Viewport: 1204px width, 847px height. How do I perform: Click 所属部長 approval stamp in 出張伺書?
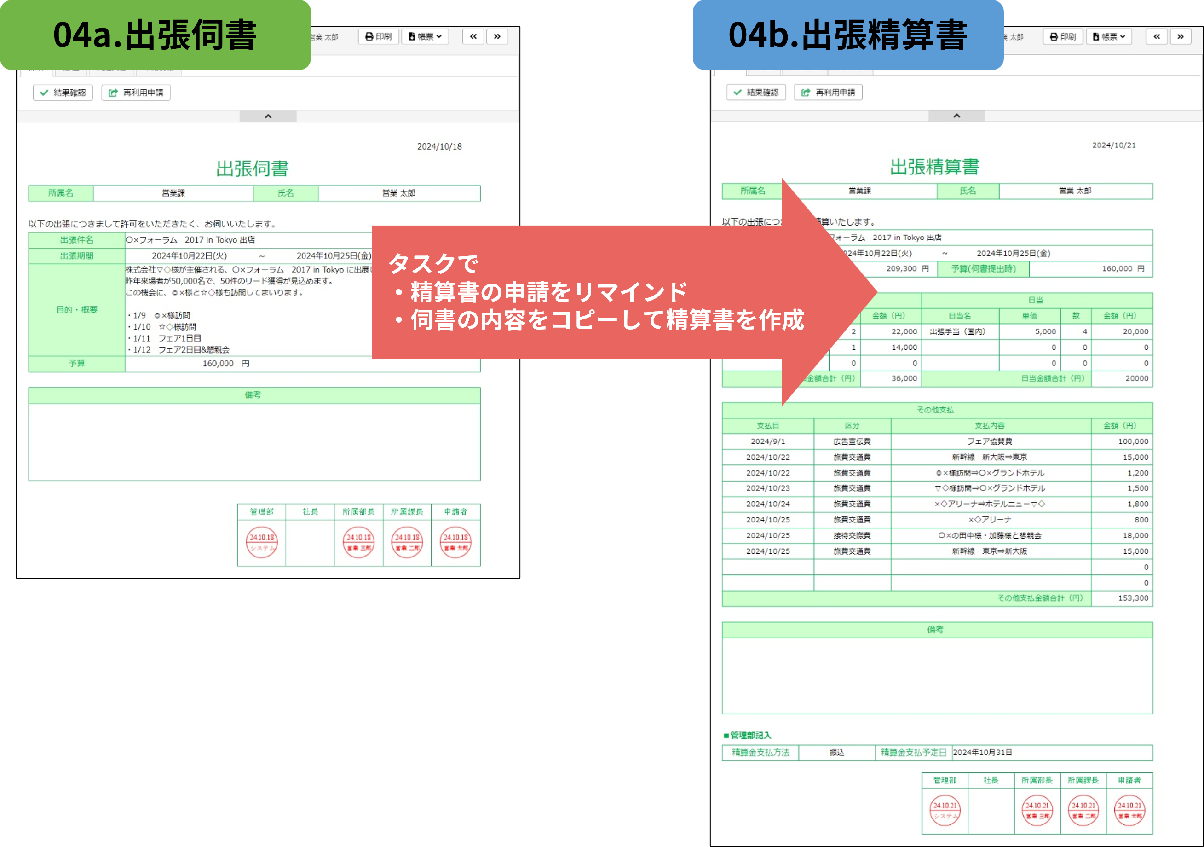[359, 542]
